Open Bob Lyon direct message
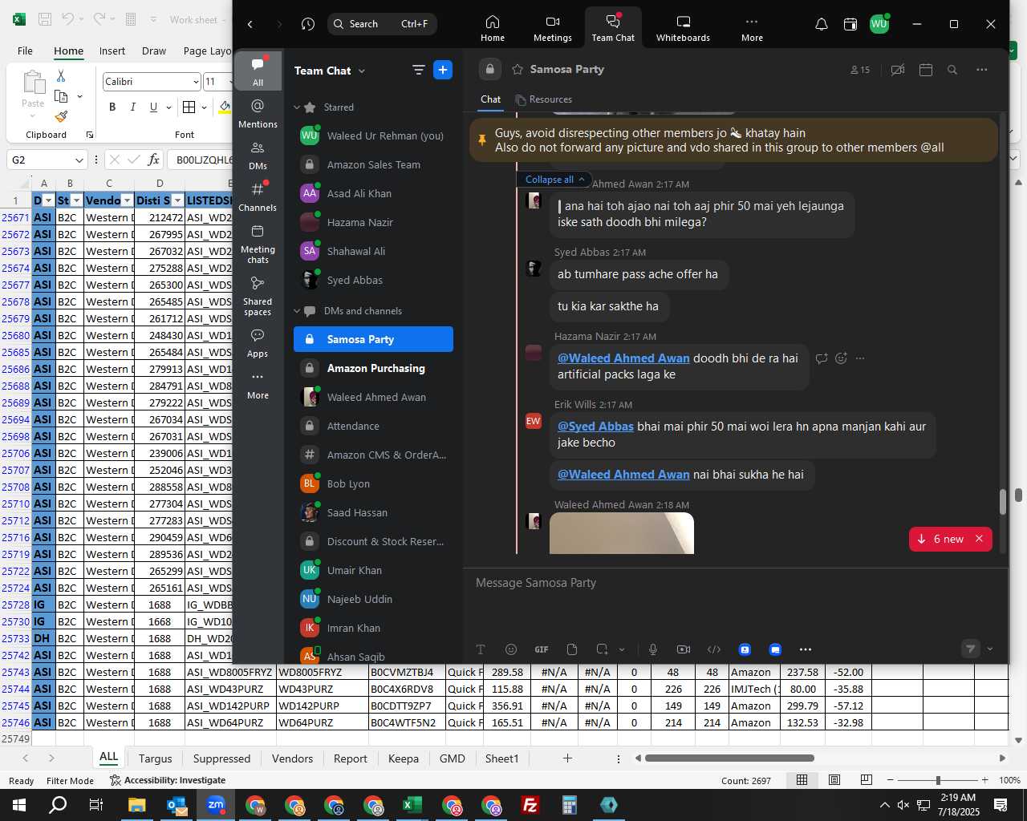Image resolution: width=1027 pixels, height=821 pixels. [x=373, y=483]
